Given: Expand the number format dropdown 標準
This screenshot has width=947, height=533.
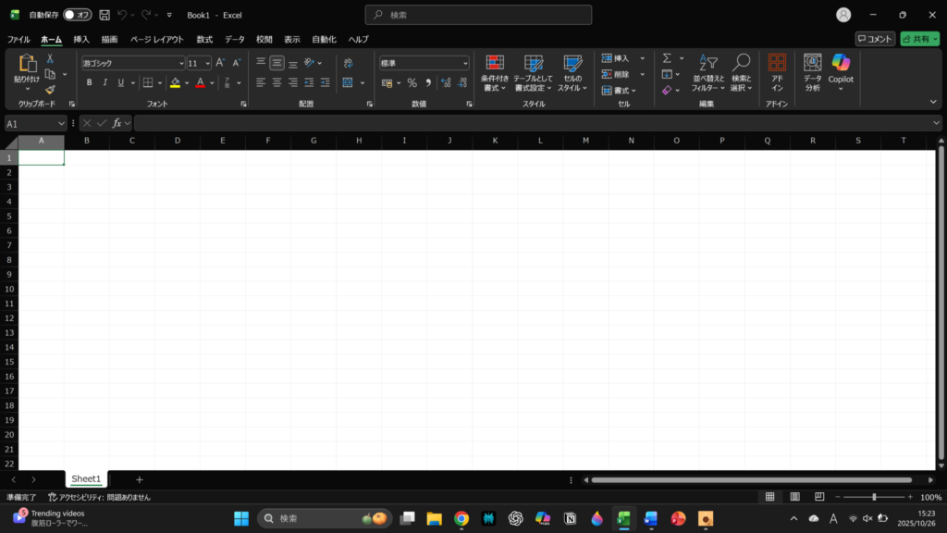Looking at the screenshot, I should click(x=465, y=63).
